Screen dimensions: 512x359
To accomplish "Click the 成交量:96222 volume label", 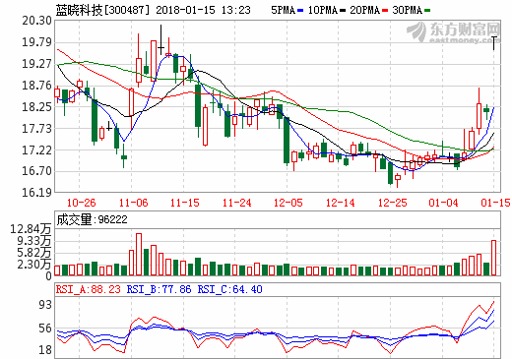I will point(92,219).
